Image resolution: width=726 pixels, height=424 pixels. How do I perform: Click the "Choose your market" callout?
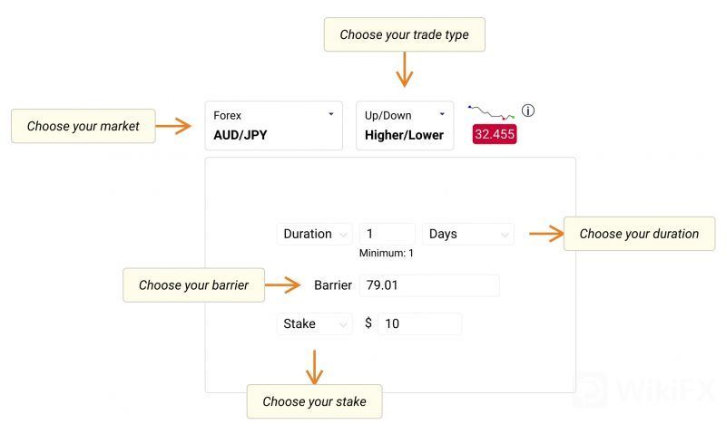point(83,126)
